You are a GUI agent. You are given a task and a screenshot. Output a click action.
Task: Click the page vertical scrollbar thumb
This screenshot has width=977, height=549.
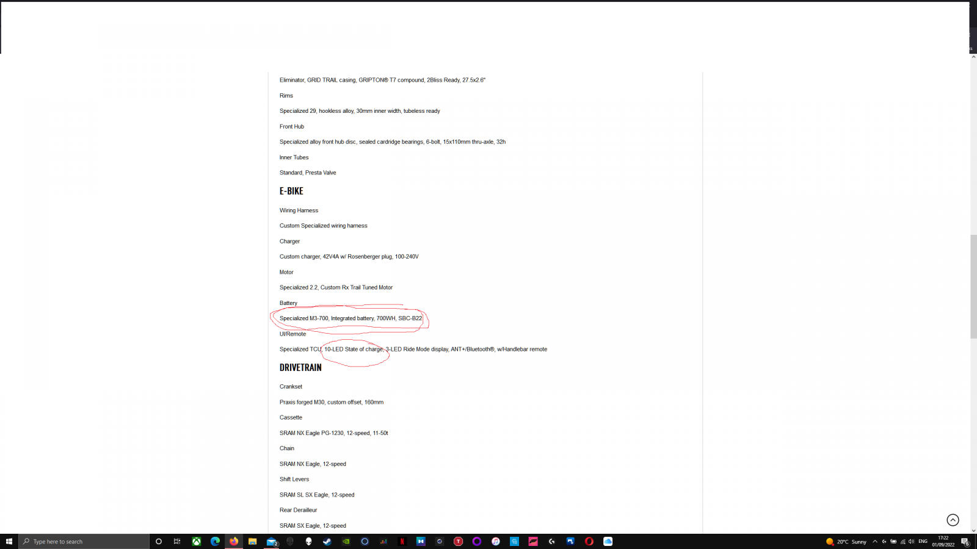click(973, 286)
